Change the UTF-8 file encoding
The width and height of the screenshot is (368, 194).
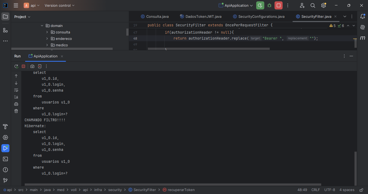pos(330,190)
